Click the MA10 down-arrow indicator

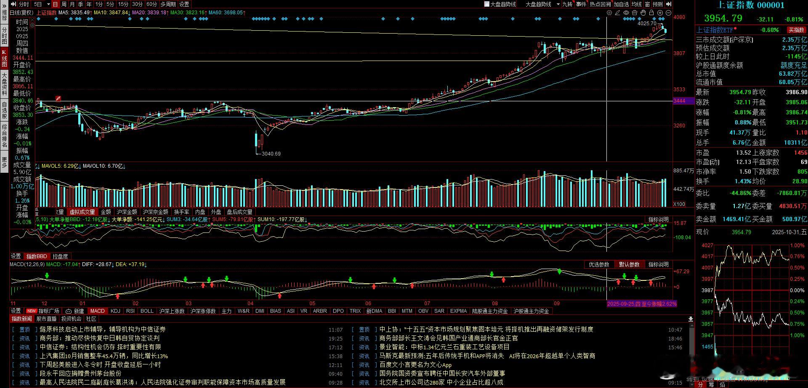coord(129,13)
